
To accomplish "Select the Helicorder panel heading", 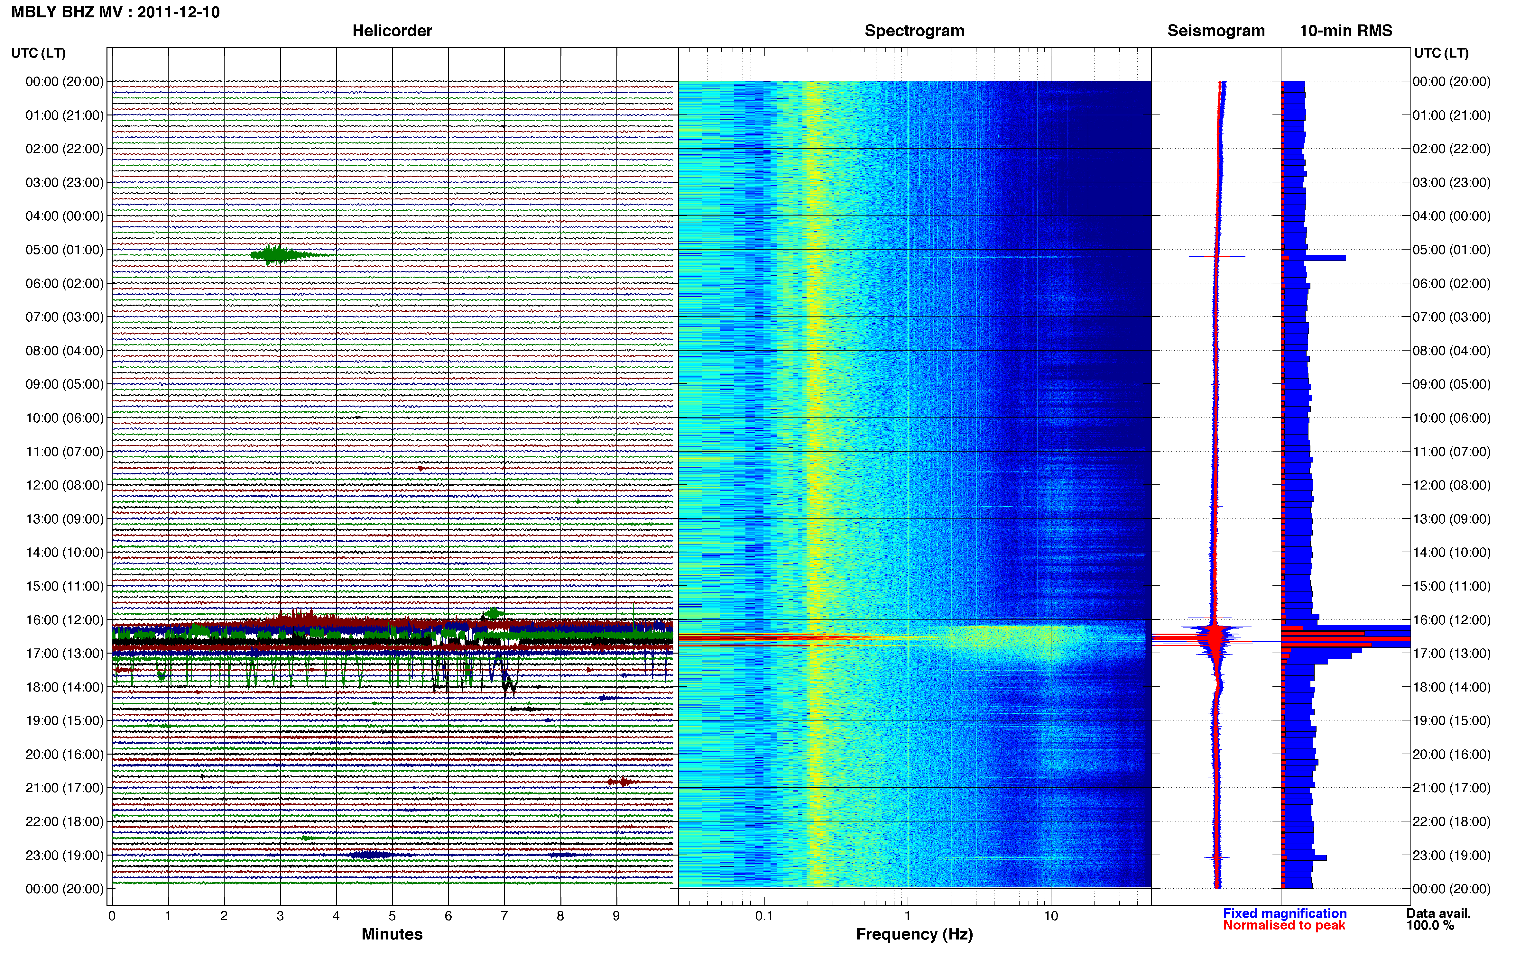I will 392,31.
